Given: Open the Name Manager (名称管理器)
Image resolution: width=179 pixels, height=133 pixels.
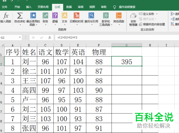Looking at the screenshot, I should point(133,20).
